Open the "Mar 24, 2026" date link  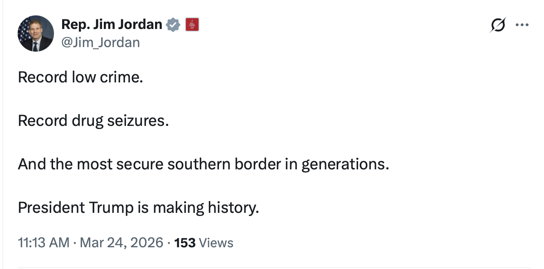pos(121,243)
